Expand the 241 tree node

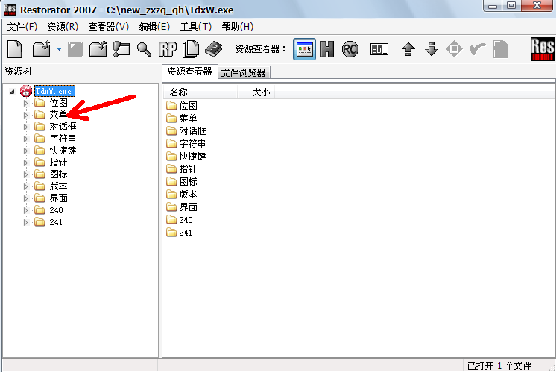(x=25, y=223)
